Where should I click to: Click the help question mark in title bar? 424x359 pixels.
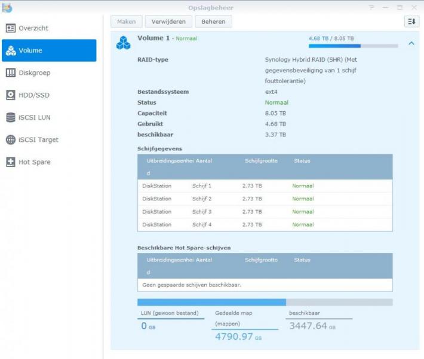tap(371, 8)
